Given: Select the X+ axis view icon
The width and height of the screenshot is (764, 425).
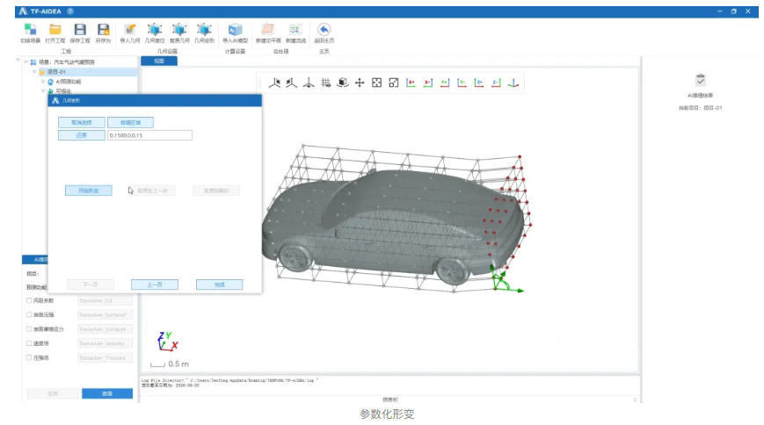Looking at the screenshot, I should pos(411,83).
